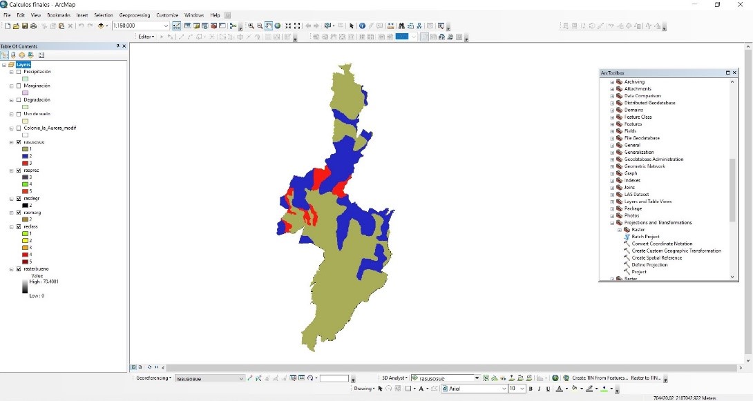Expand the Data Comparison toolset

(x=612, y=96)
